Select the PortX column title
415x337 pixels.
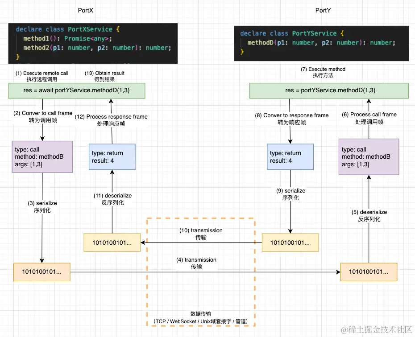click(85, 10)
